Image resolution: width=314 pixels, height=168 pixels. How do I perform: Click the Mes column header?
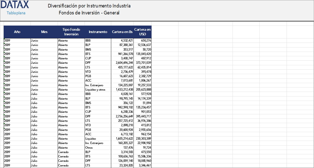pos(44,32)
